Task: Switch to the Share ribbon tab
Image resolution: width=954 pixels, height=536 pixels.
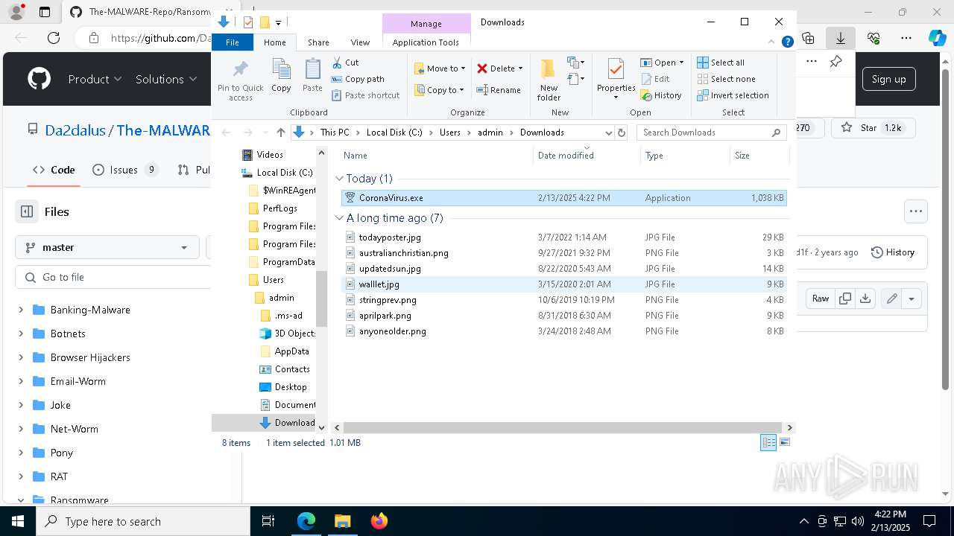Action: click(318, 42)
